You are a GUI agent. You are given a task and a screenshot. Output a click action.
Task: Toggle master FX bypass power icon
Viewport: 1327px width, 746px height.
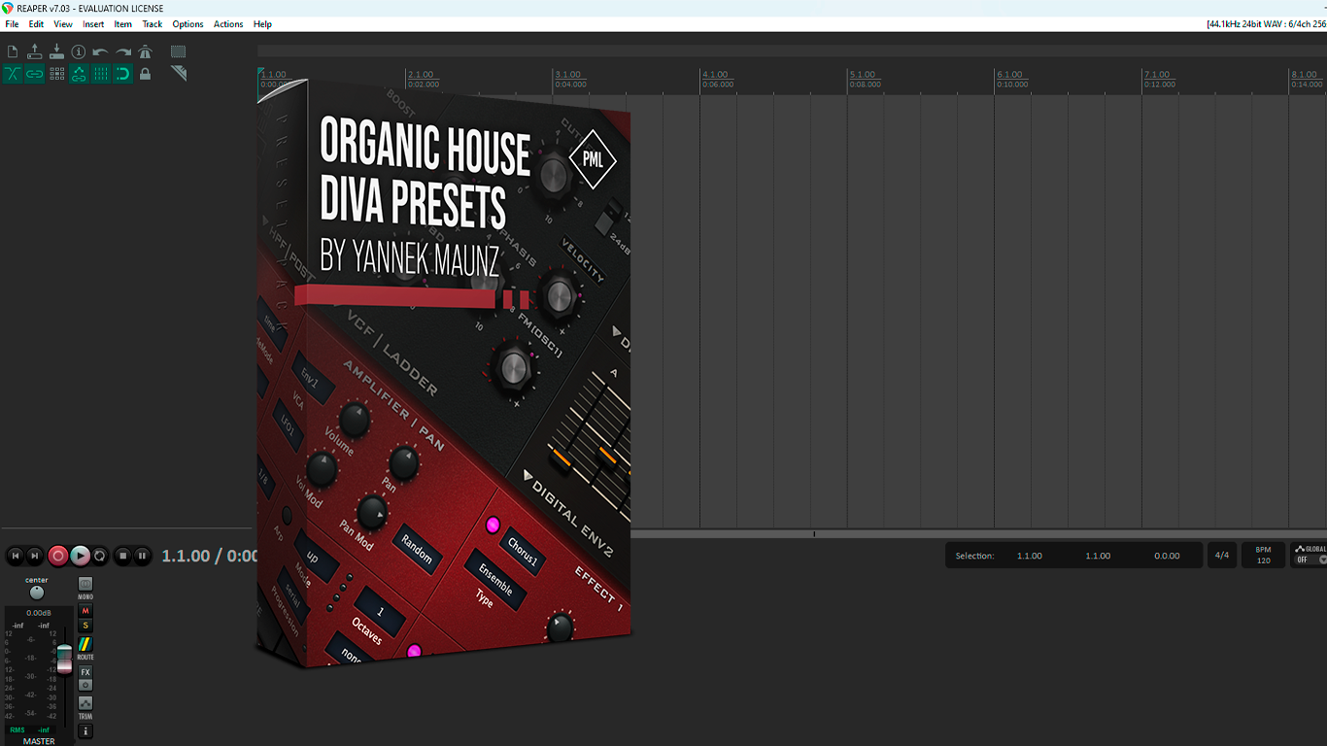[x=85, y=685]
